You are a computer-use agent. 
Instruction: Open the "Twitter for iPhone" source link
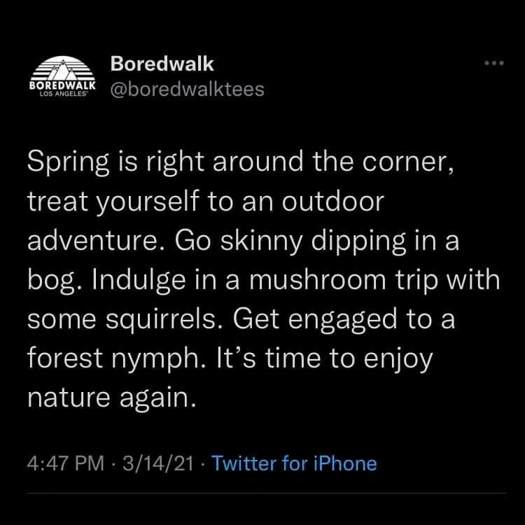tap(293, 463)
